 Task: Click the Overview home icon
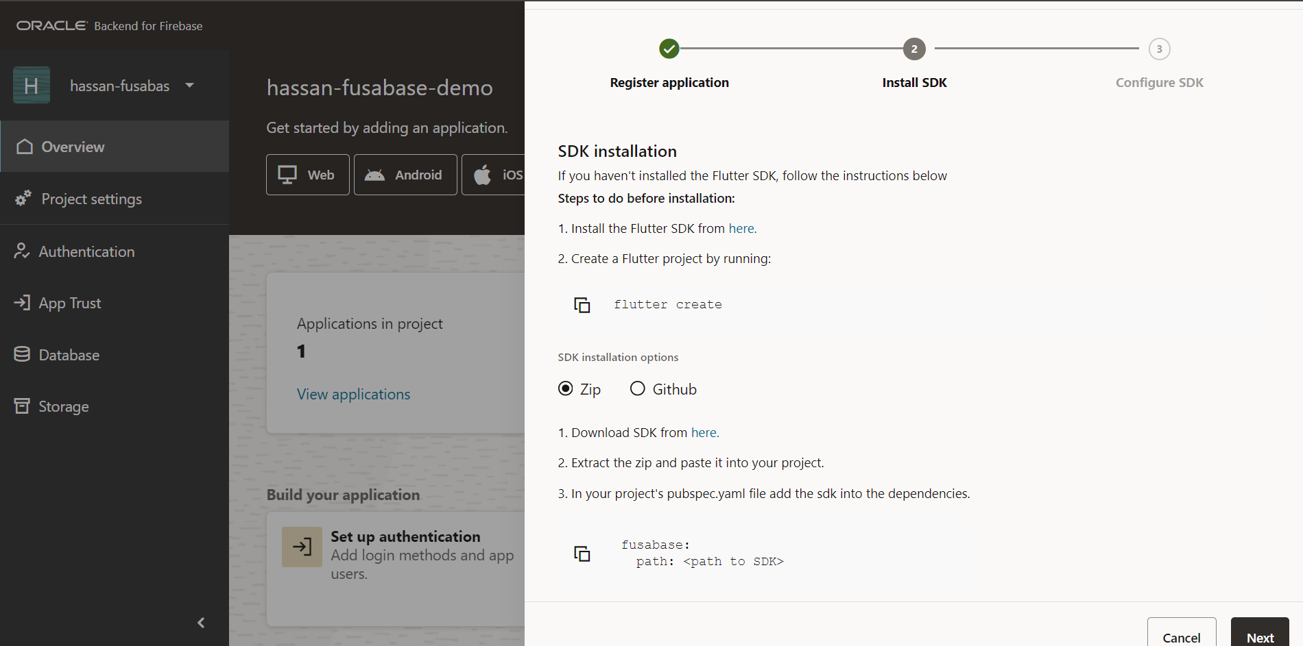(25, 147)
